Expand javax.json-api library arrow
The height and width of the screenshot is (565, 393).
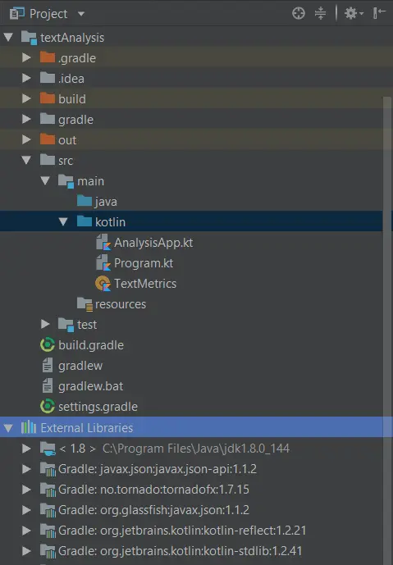[x=26, y=469]
